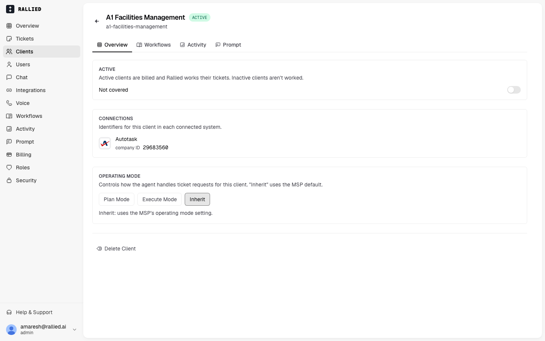Screen dimensions: 545x341
Task: Click the A1 Facilities Management heading
Action: [x=145, y=17]
